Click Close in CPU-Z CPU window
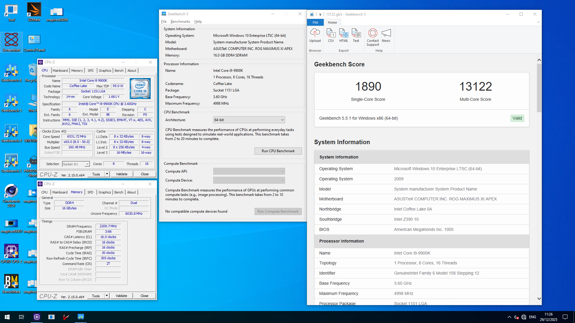The image size is (575, 323). [145, 174]
